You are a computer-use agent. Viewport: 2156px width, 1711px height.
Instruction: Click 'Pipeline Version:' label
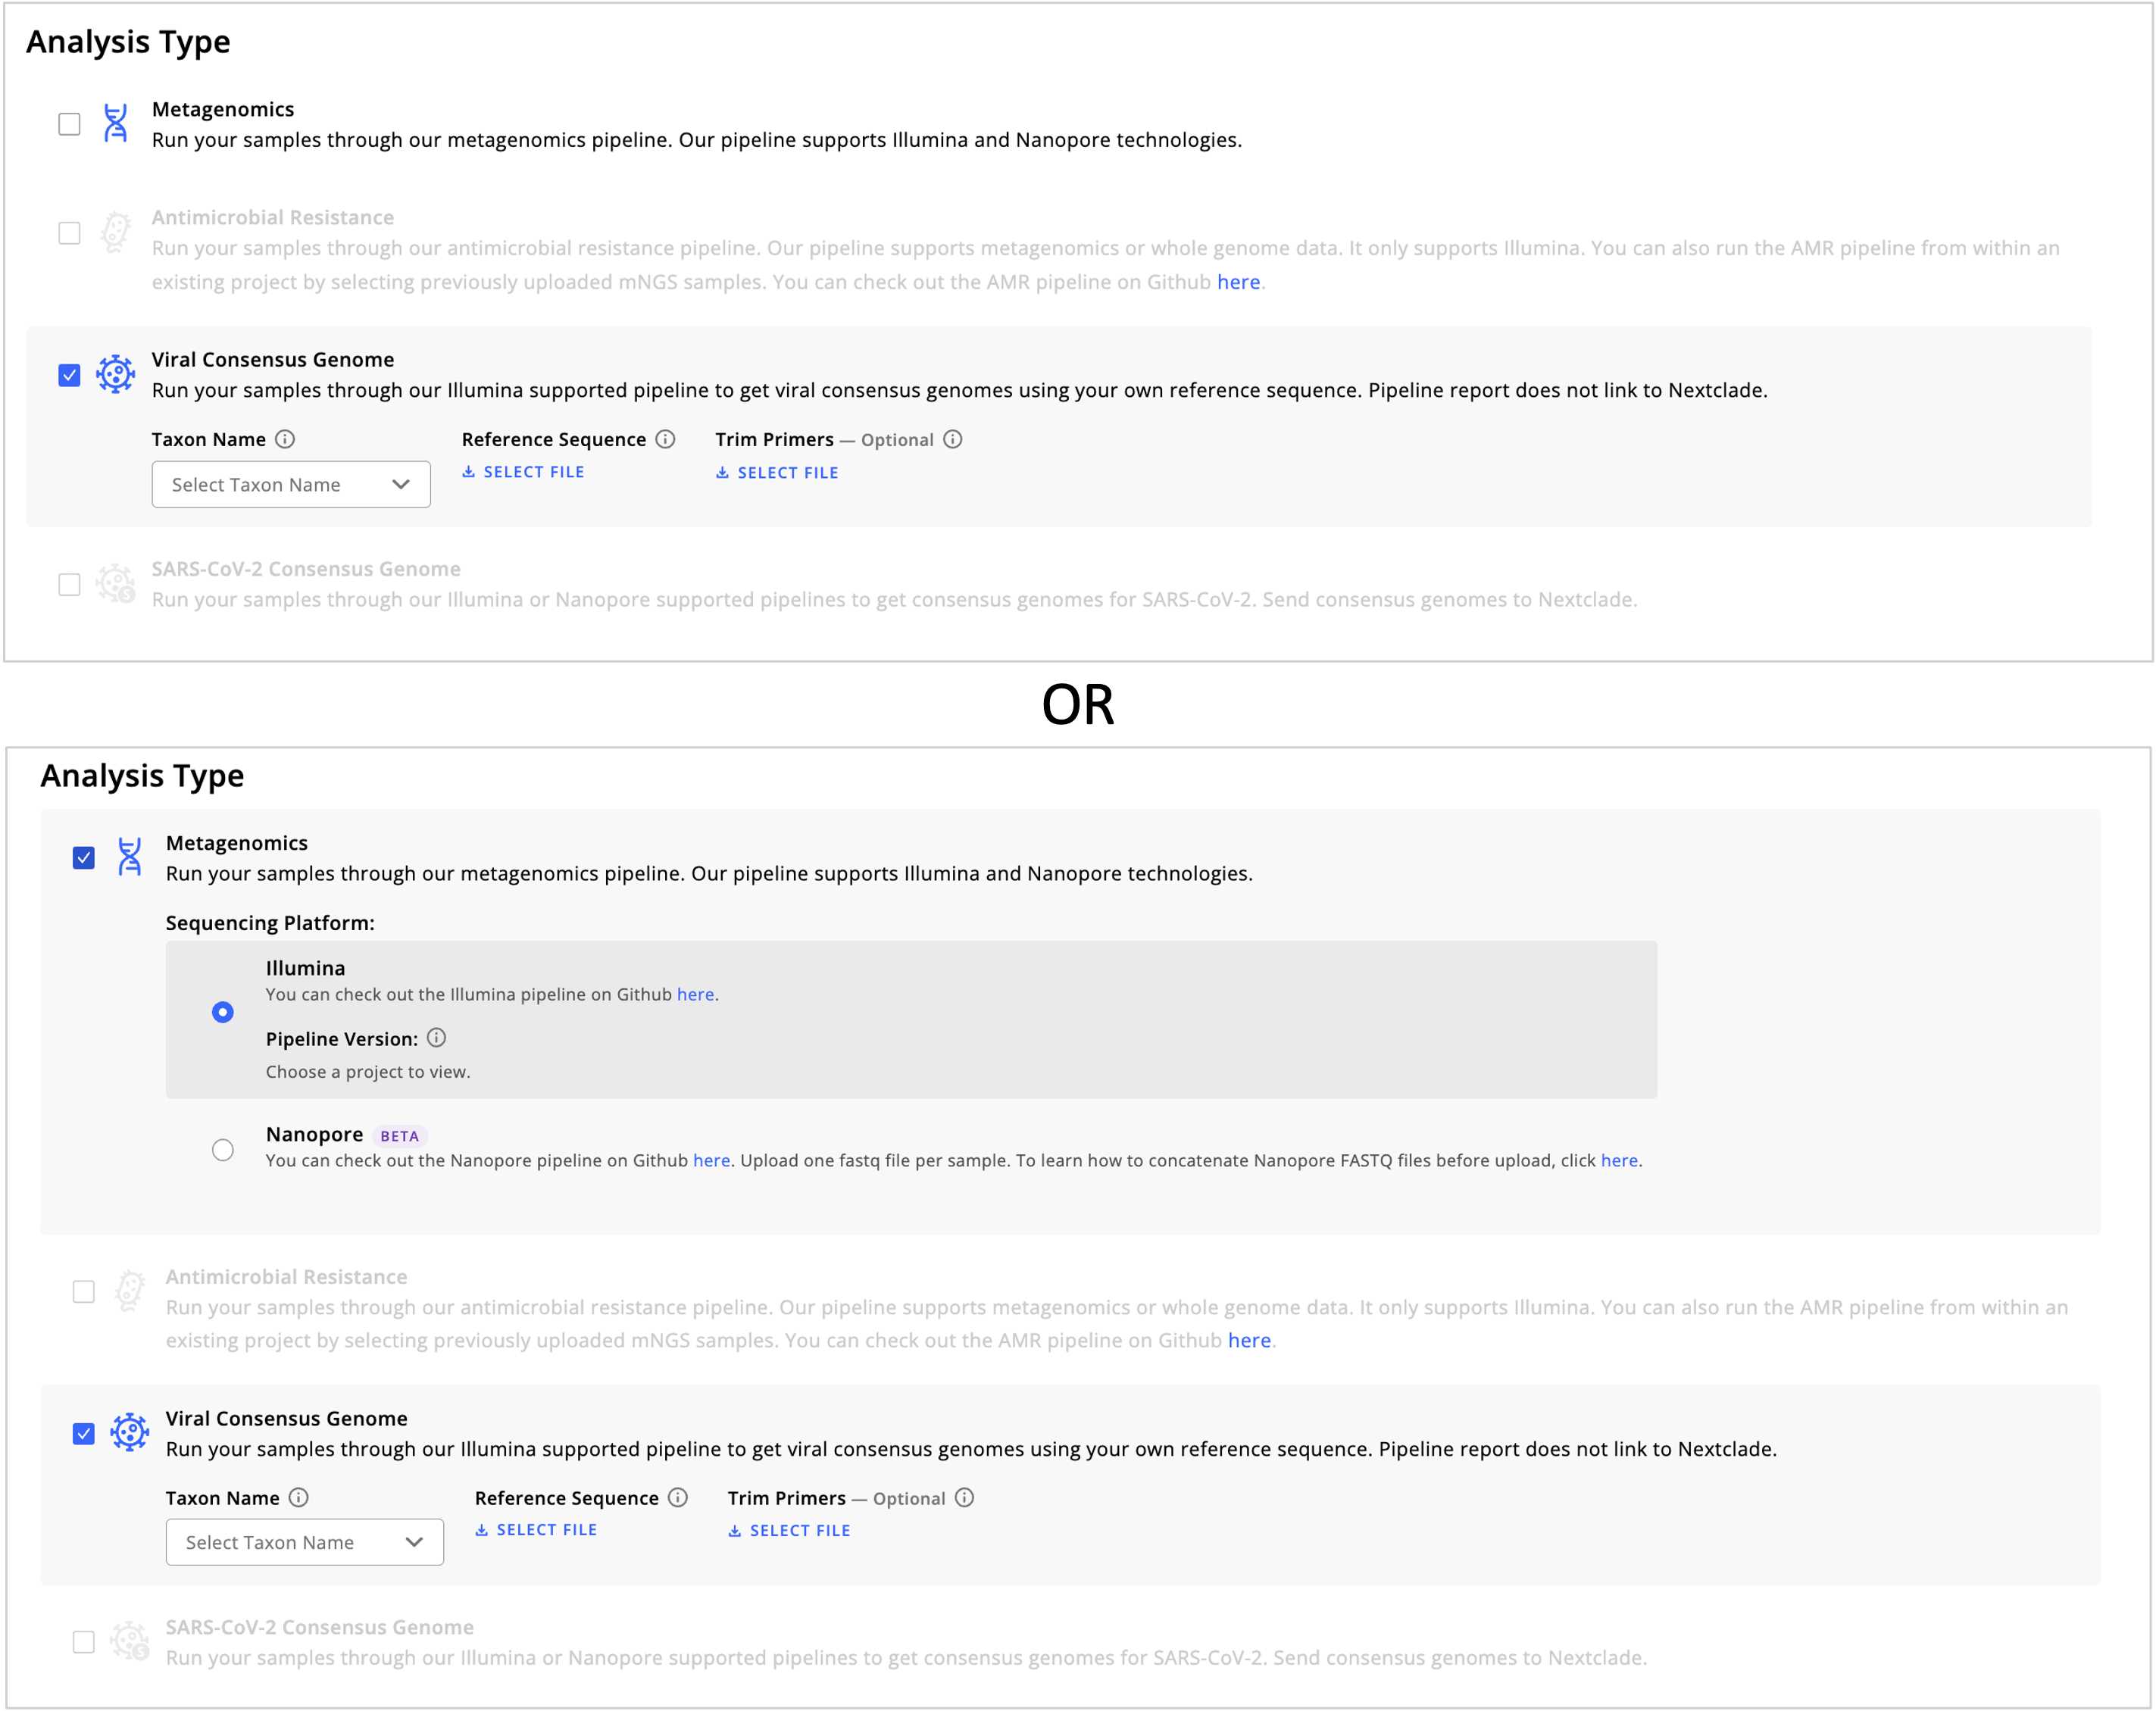click(342, 1039)
